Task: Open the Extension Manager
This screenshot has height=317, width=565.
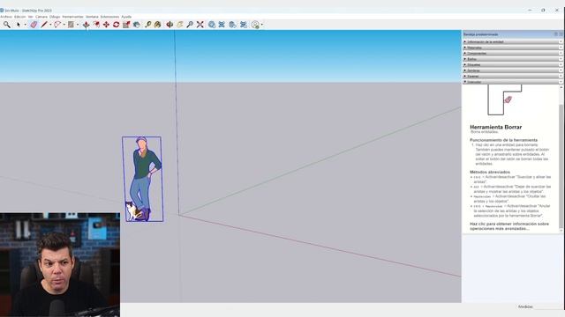Action: (244, 25)
